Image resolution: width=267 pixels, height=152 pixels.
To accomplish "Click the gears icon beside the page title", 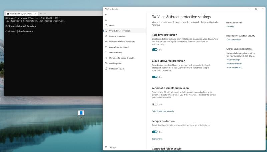I will [154, 17].
